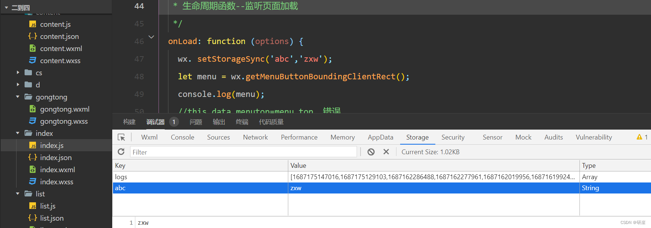651x228 pixels.
Task: Click the d folder icon
Action: click(28, 85)
